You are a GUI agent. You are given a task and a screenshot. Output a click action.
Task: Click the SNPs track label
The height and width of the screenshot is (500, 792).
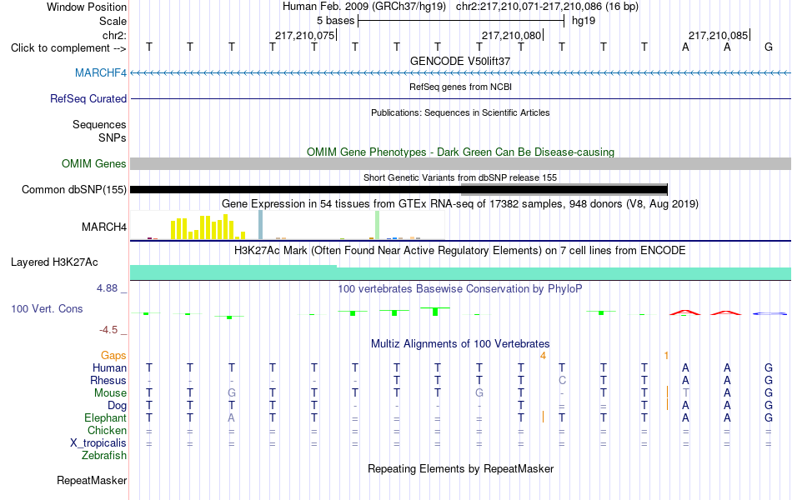point(113,137)
